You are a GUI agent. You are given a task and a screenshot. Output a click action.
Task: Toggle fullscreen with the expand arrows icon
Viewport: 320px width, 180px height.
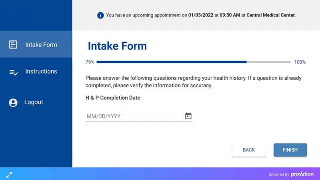click(9, 174)
